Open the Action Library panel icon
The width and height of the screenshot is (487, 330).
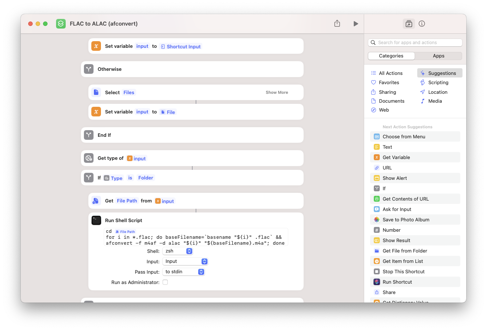pyautogui.click(x=409, y=24)
